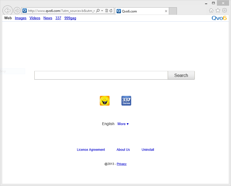This screenshot has height=186, width=231.
Task: Open the 999gag link in top bar
Action: click(70, 18)
